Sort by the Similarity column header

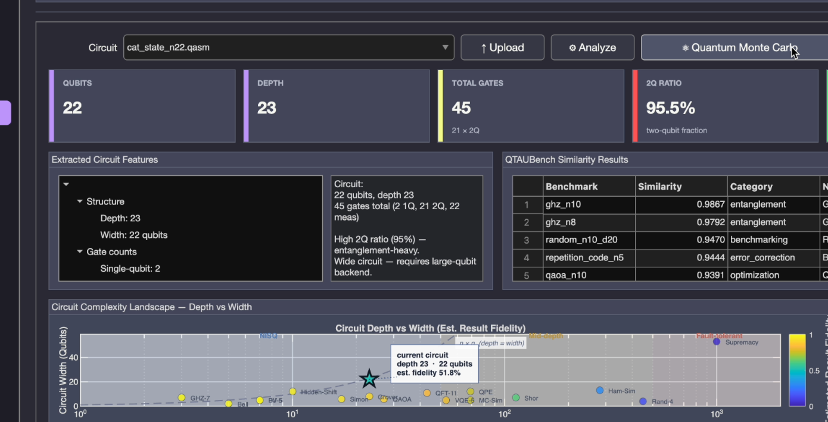click(681, 186)
